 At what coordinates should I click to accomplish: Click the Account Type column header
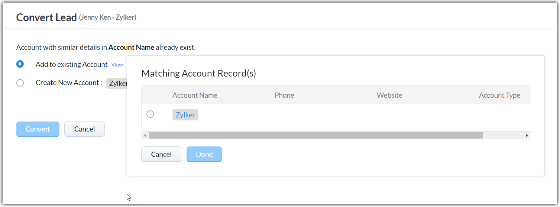point(499,95)
